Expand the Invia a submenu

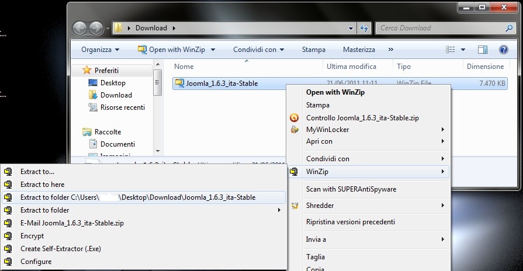(x=442, y=239)
